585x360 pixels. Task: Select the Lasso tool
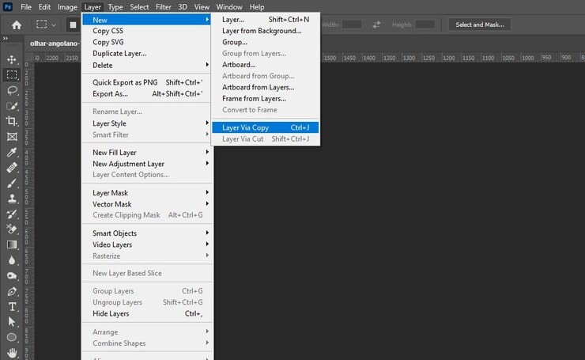point(12,90)
